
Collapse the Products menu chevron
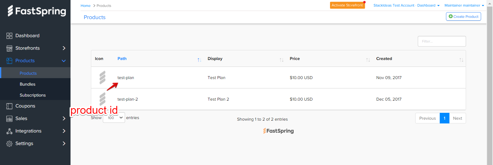[x=64, y=61]
